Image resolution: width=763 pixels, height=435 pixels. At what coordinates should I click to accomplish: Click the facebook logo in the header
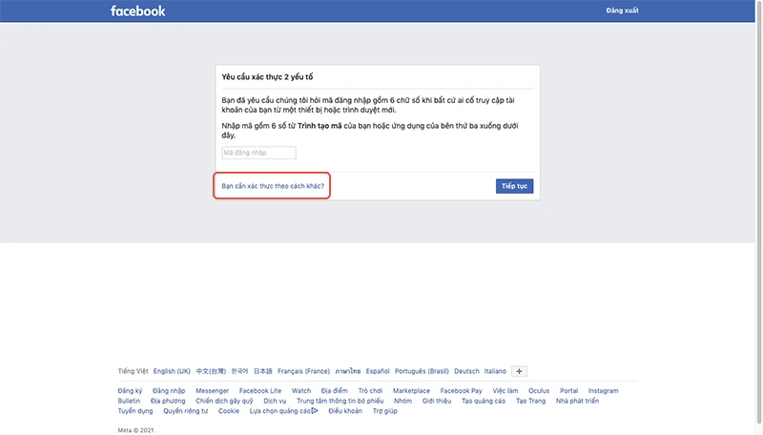[137, 11]
